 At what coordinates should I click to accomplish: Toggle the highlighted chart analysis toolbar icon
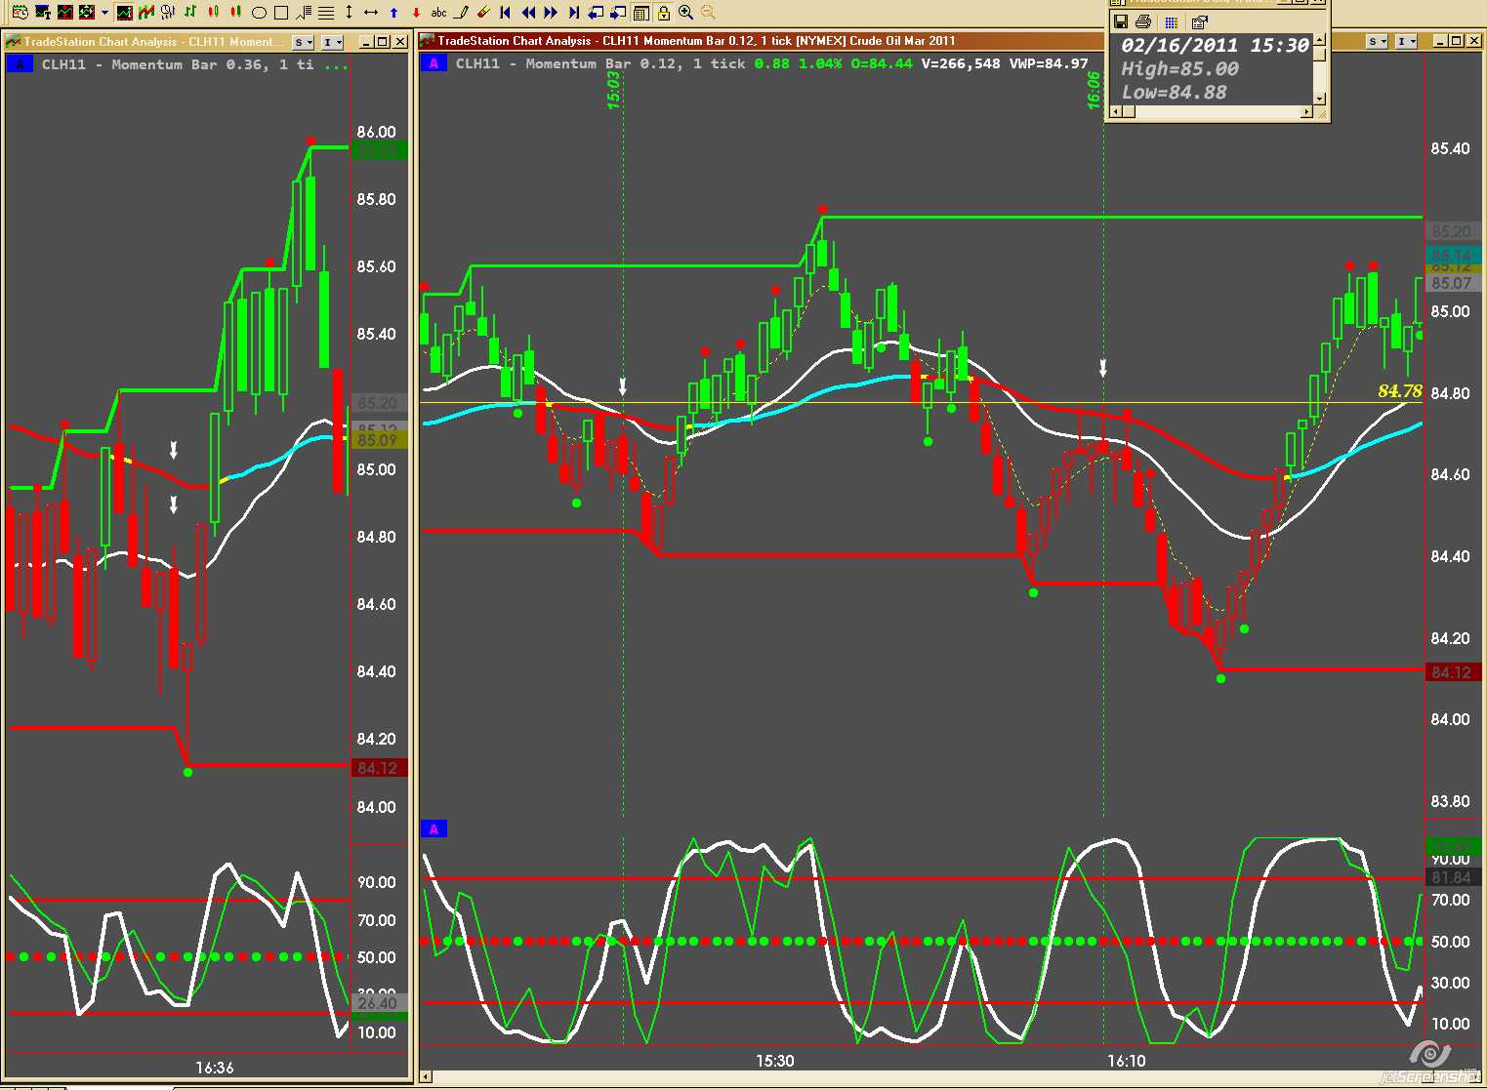point(124,13)
